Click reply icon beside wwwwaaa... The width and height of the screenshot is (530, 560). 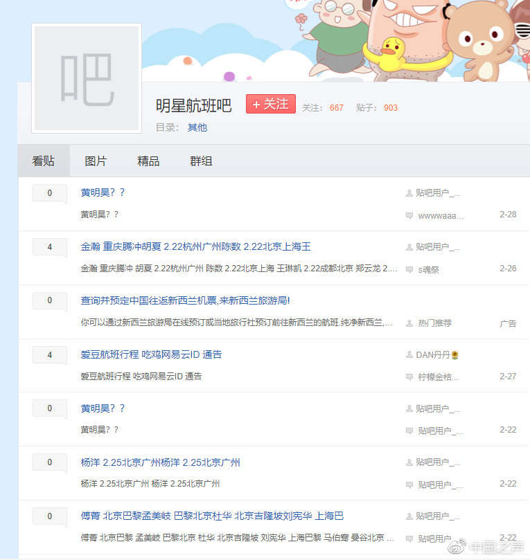pos(409,216)
